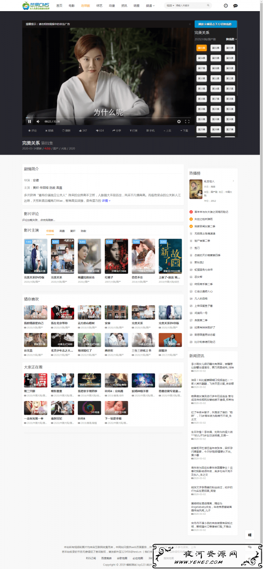The image size is (263, 569).
Task: Click the comment reload text link
Action: coord(39,220)
